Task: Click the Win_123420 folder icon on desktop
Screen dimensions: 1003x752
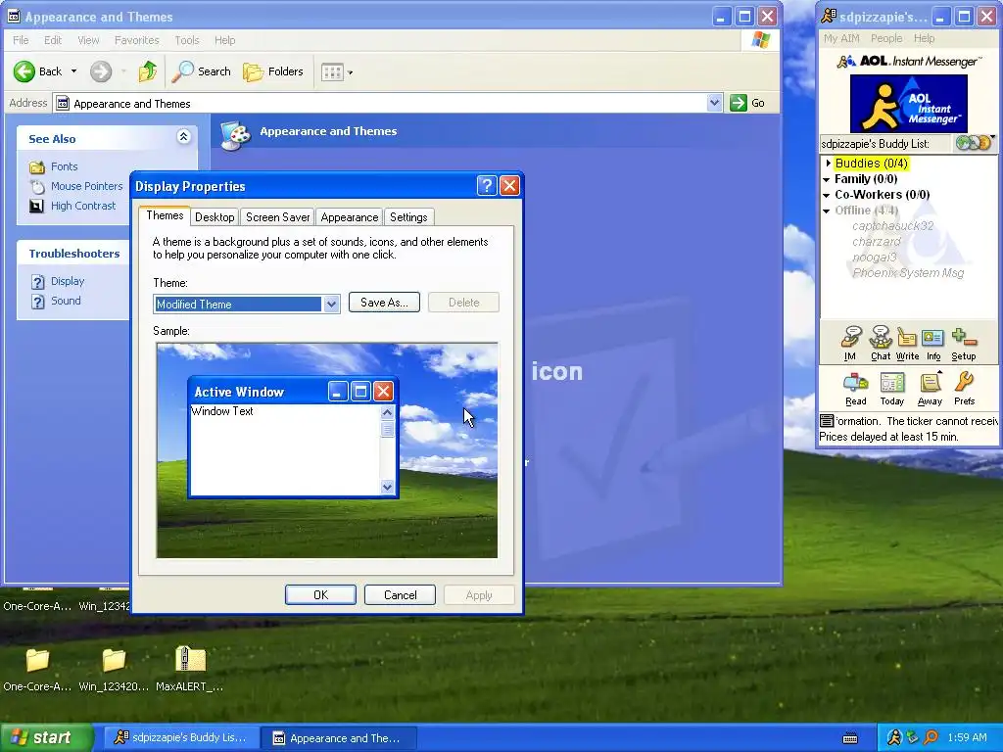Action: click(x=114, y=660)
